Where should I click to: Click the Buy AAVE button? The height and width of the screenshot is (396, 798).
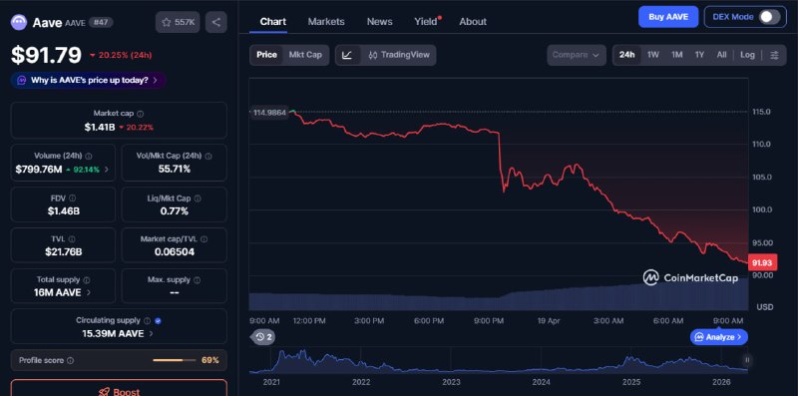(x=668, y=17)
